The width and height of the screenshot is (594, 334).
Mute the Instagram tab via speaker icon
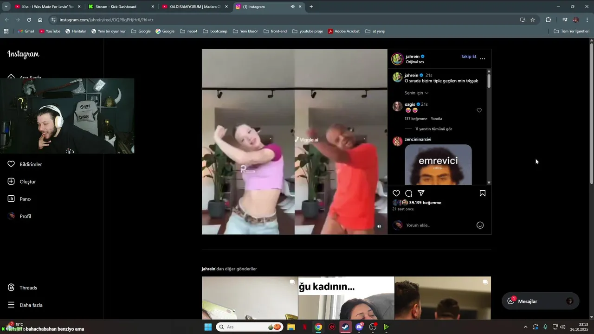click(292, 6)
